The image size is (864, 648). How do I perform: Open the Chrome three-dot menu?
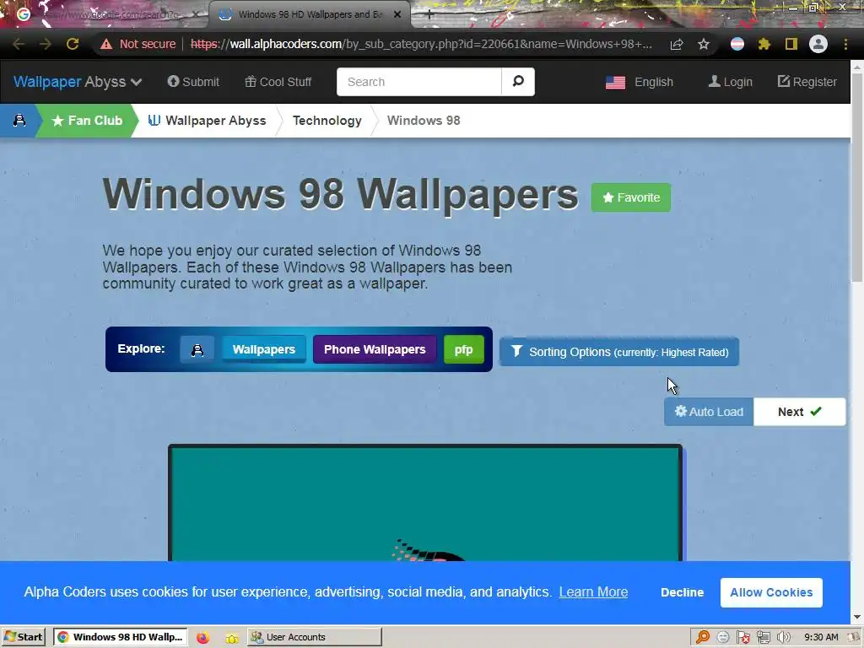[845, 44]
